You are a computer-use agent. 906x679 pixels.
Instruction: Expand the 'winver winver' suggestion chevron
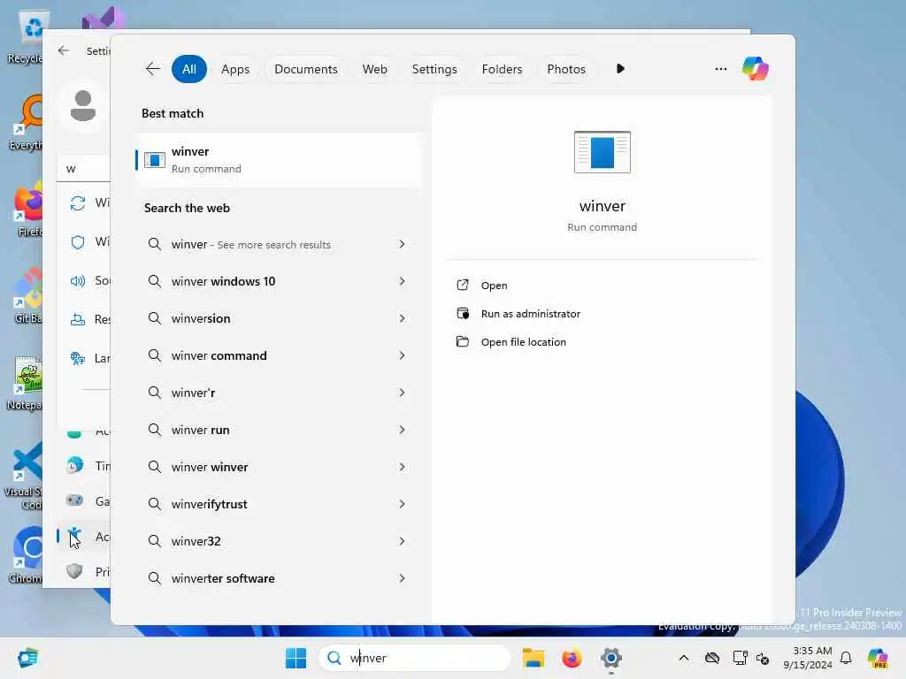[403, 467]
